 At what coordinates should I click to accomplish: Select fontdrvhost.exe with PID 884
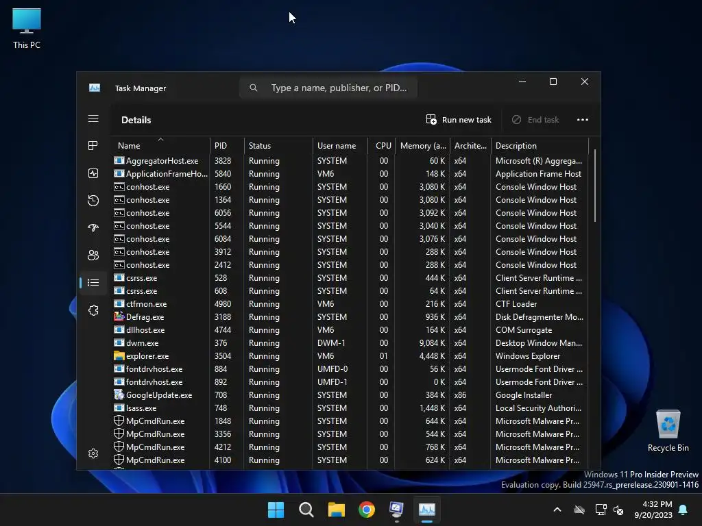pos(350,369)
